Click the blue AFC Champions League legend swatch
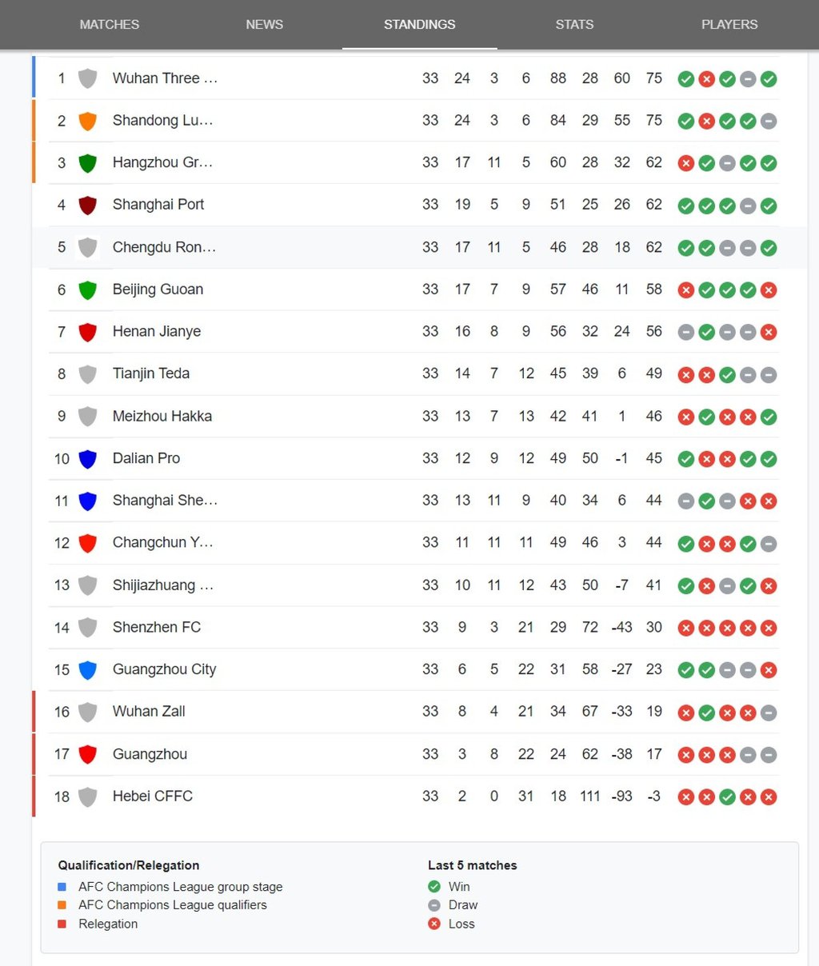 click(62, 887)
